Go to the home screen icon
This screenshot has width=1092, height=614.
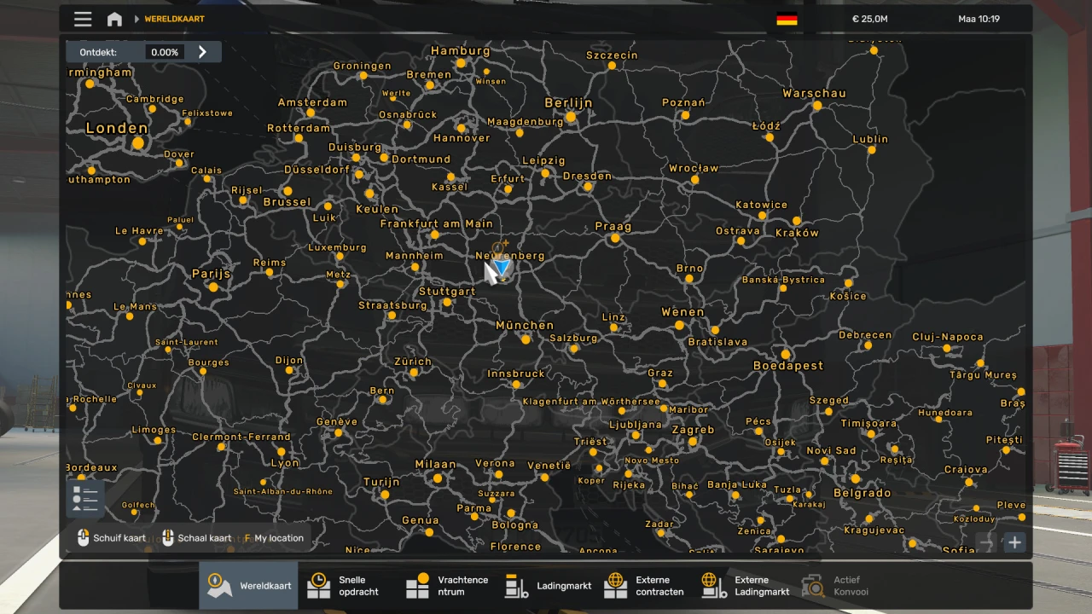(114, 19)
